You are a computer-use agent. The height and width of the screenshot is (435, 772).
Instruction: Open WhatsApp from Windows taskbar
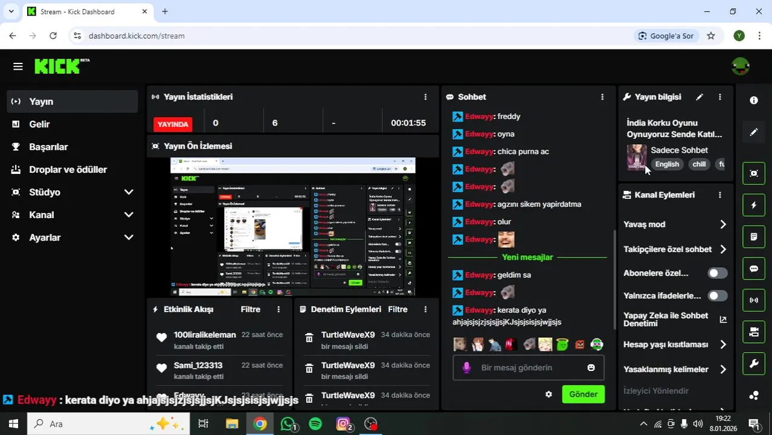[288, 424]
